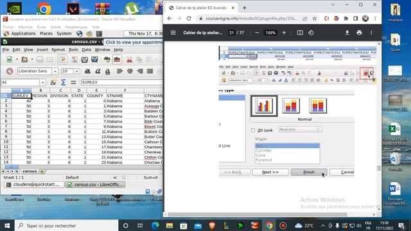Toggle the PDF viewer sidebar hamburger icon
This screenshot has height=231, width=411.
point(173,33)
